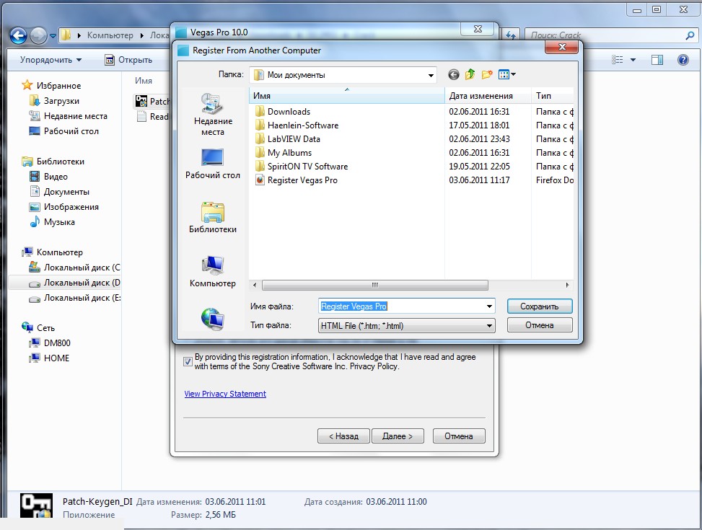Click search magnifier icon in Explorer

click(690, 35)
